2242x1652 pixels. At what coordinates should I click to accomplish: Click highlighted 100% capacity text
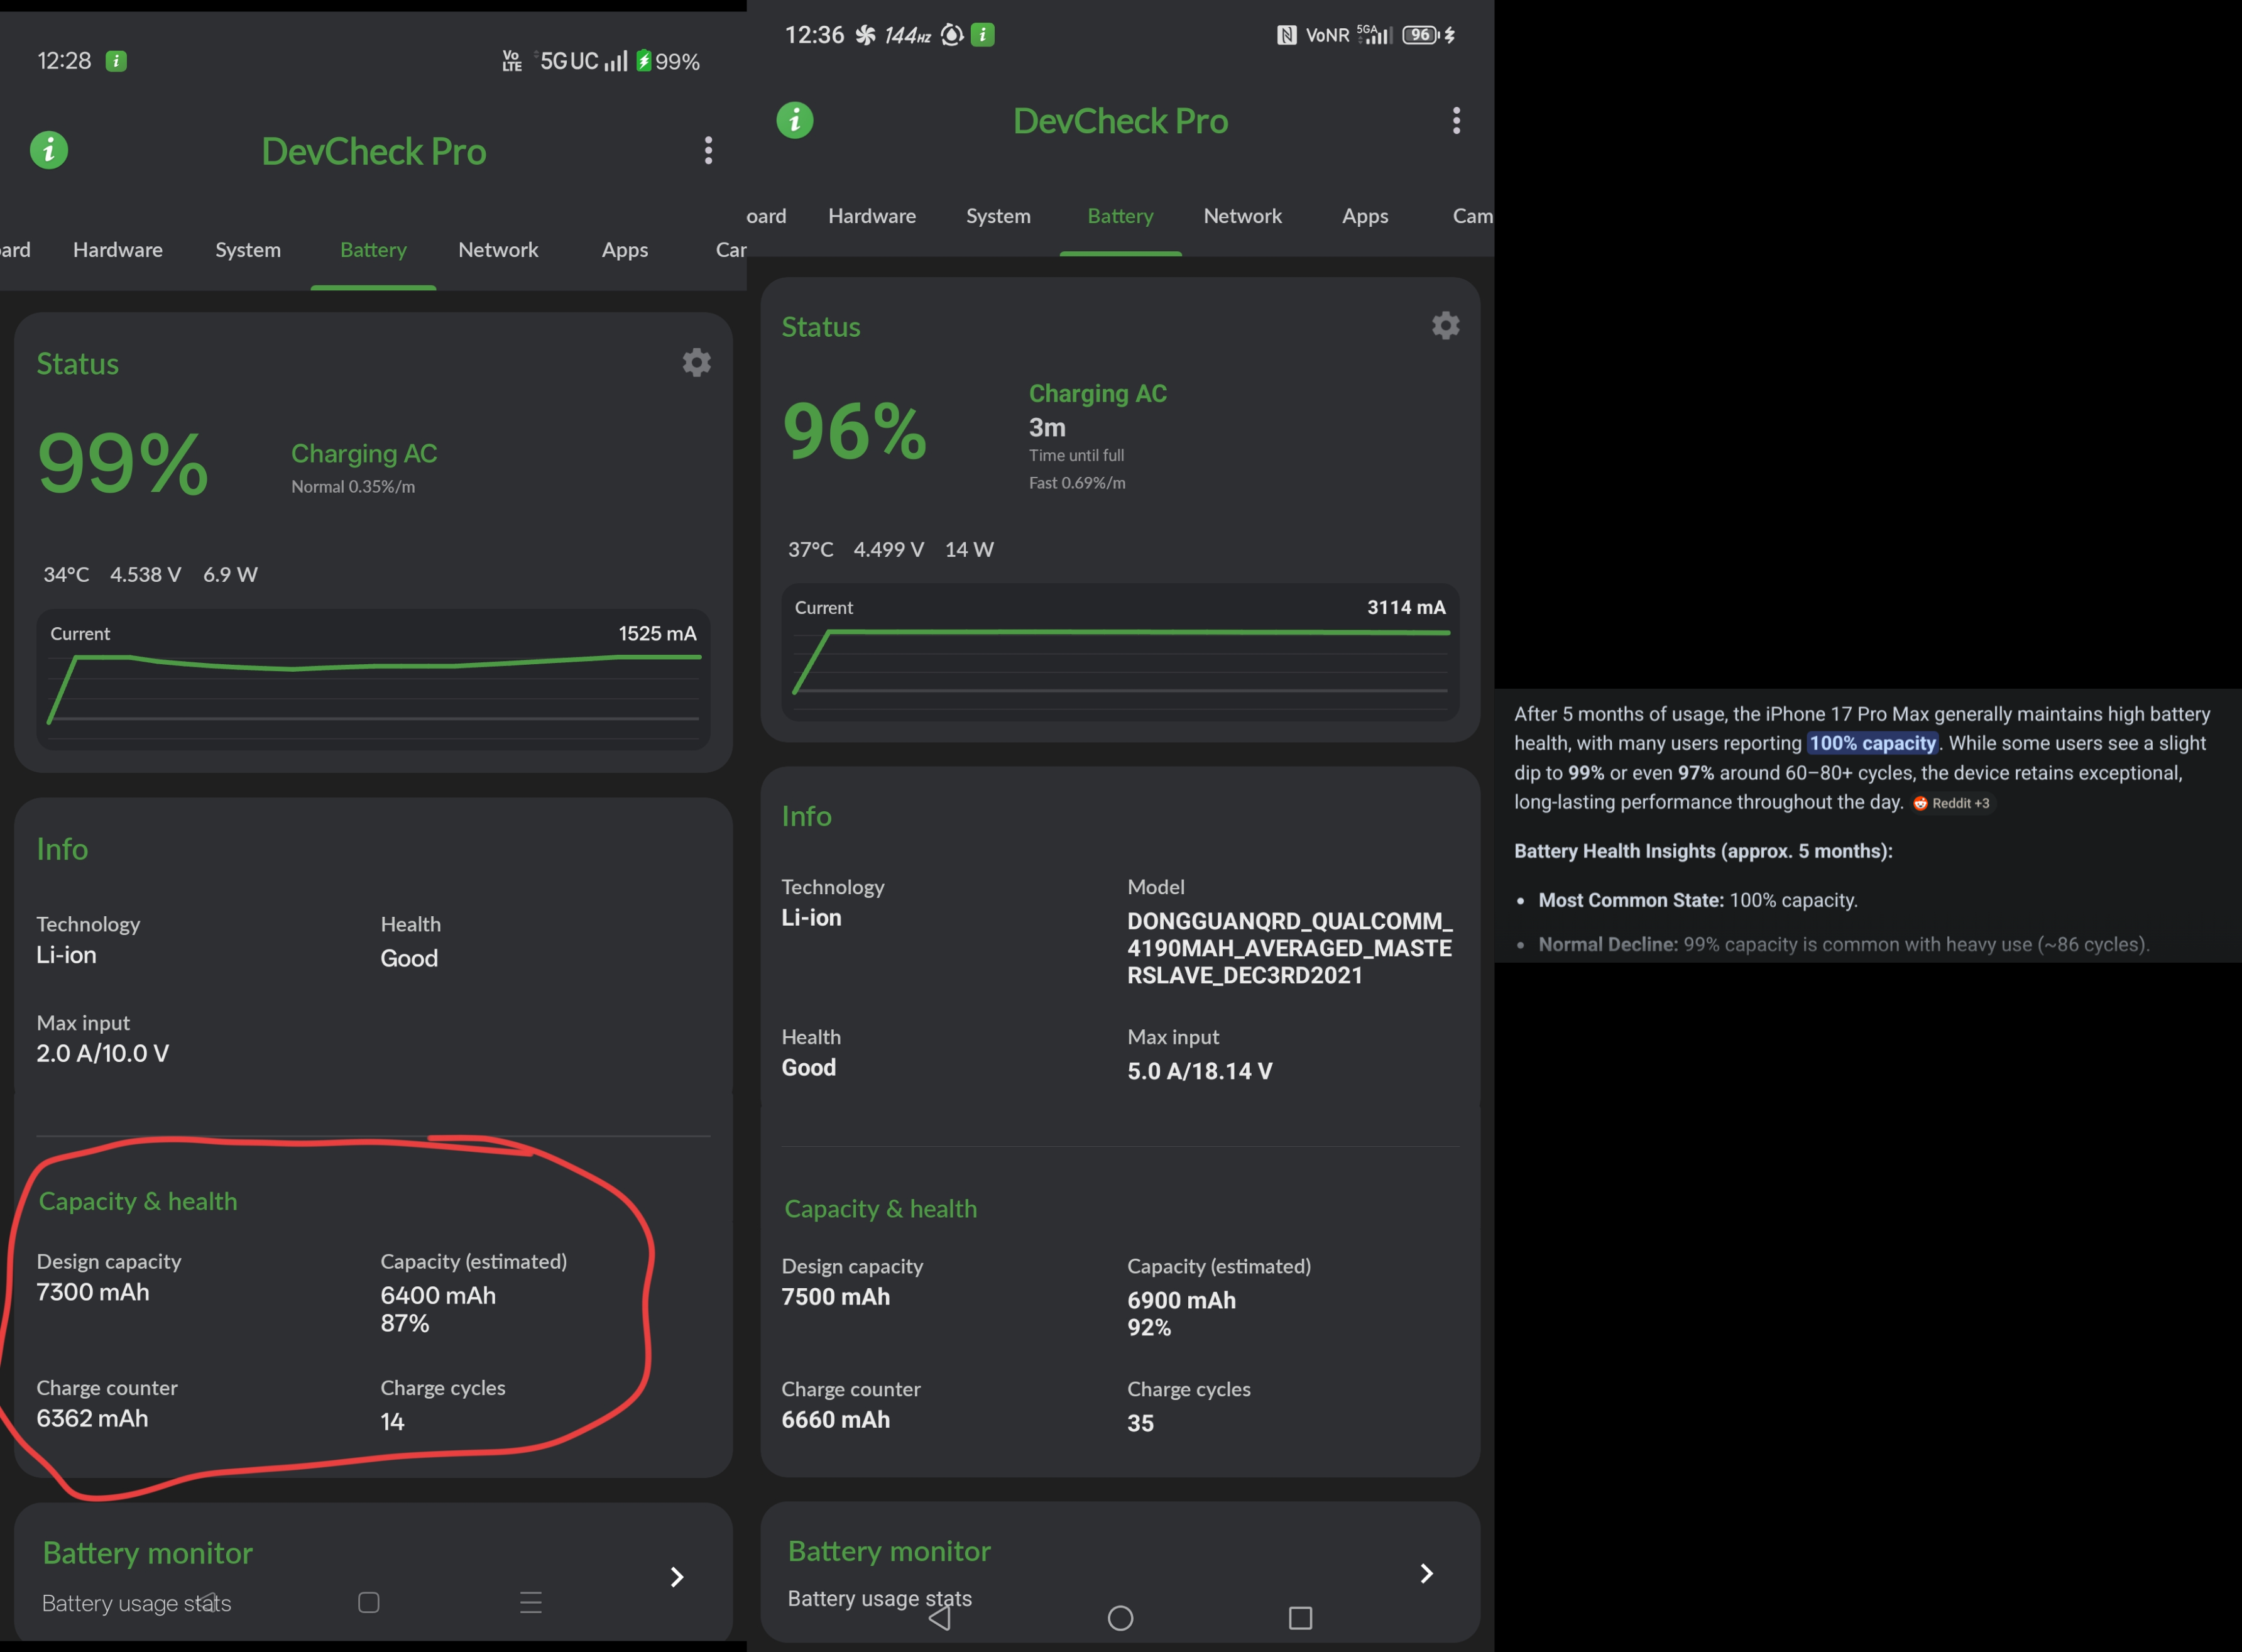click(1872, 743)
